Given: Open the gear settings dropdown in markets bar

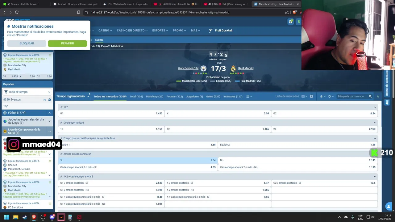Looking at the screenshot, I should pyautogui.click(x=331, y=97).
